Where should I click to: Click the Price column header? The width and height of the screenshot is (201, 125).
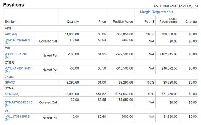click(x=102, y=22)
